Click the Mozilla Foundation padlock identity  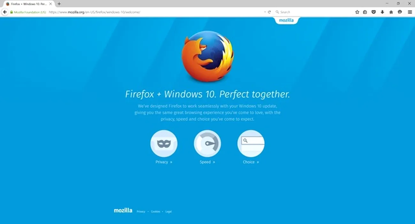point(28,12)
